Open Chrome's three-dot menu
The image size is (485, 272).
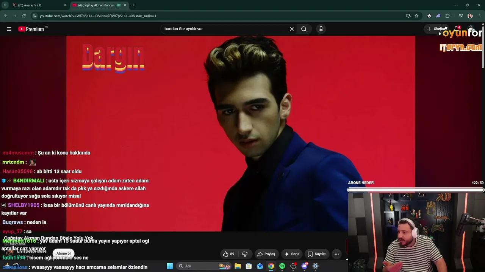point(480,16)
